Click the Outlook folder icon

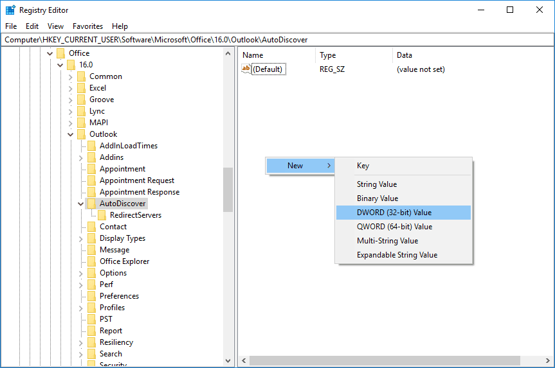coord(81,134)
